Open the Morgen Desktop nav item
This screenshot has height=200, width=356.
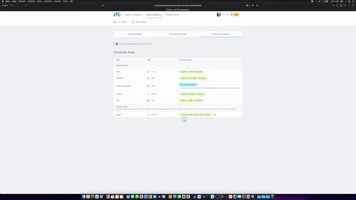coord(172,15)
